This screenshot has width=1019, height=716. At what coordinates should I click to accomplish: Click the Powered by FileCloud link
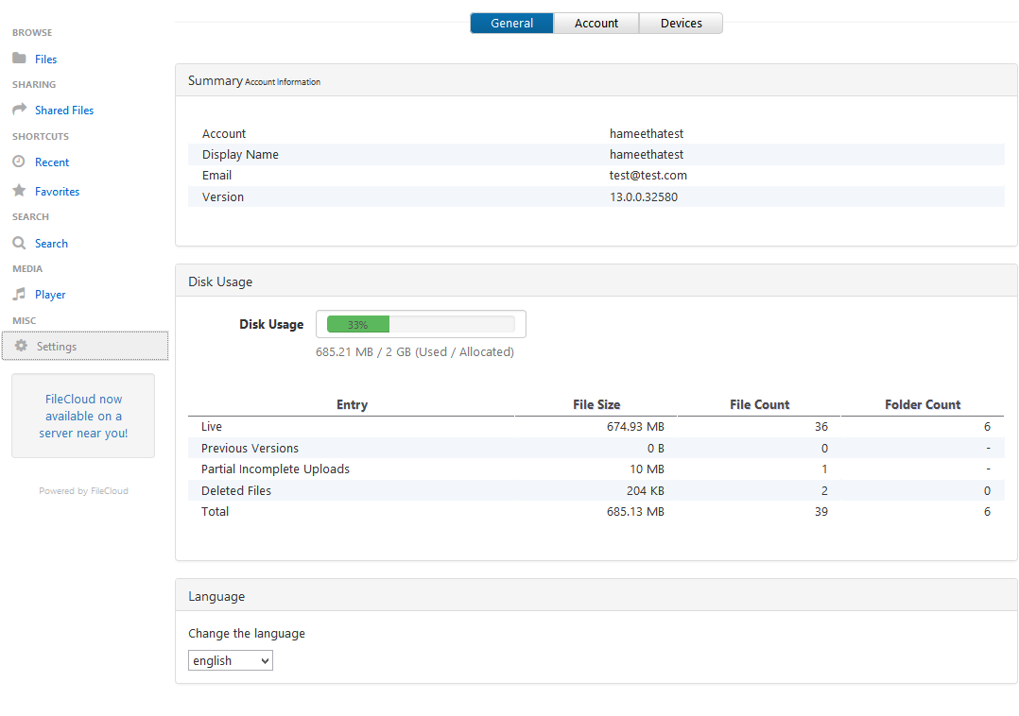[83, 491]
